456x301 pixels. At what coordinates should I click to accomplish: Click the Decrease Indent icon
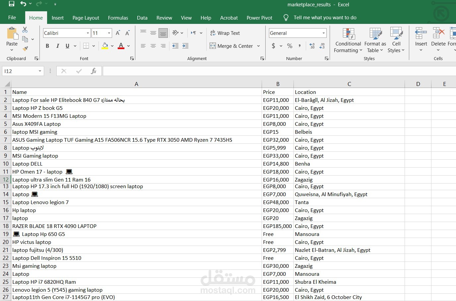pyautogui.click(x=175, y=46)
